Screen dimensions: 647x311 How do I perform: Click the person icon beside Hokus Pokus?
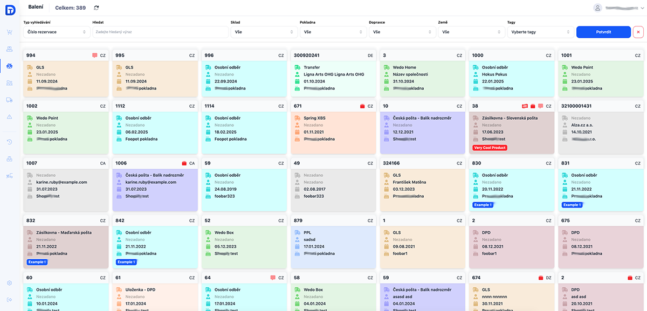[477, 74]
